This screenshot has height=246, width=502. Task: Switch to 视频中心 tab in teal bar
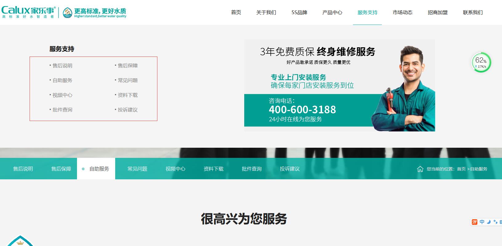pos(175,169)
